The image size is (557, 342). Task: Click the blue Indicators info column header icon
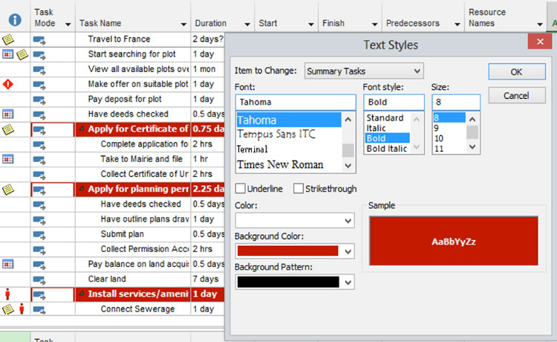coord(14,18)
